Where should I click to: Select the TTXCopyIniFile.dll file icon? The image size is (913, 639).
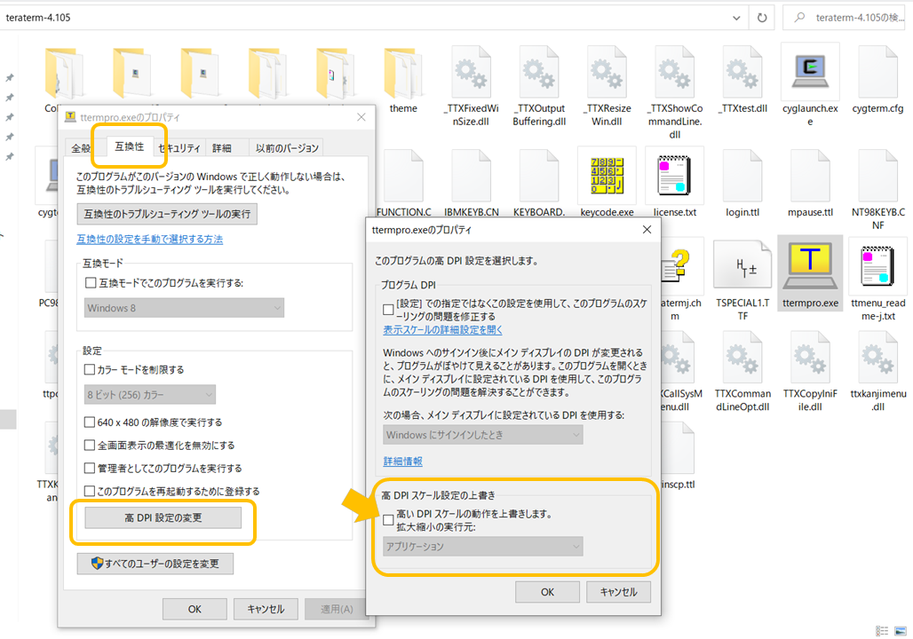click(x=810, y=357)
